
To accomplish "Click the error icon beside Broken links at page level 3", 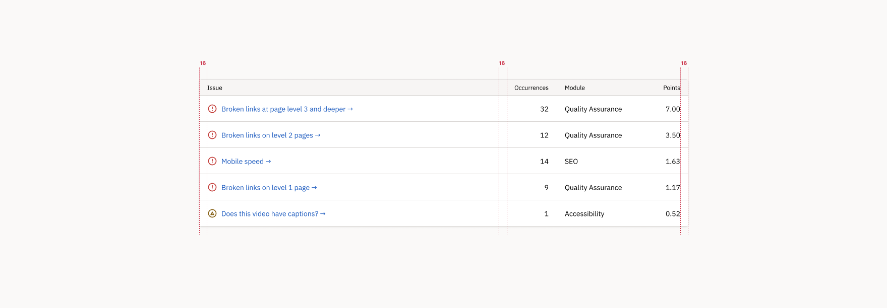I will coord(212,109).
